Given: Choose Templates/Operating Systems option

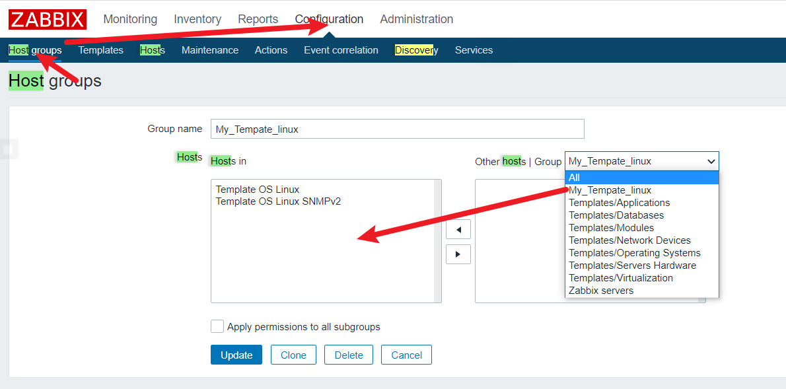Looking at the screenshot, I should coord(641,253).
